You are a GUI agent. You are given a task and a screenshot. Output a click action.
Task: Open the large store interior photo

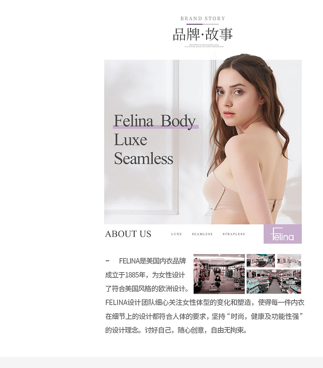click(219, 274)
